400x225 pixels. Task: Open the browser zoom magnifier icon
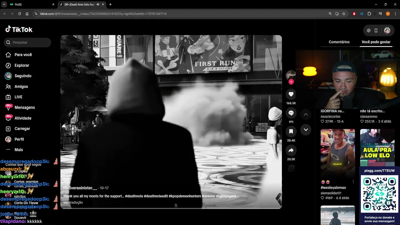tap(330, 14)
